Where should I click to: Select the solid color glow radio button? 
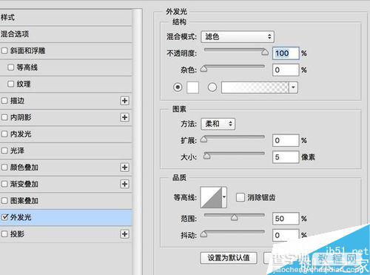coord(178,87)
